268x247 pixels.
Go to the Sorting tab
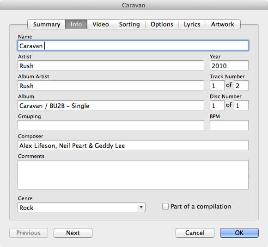point(129,25)
